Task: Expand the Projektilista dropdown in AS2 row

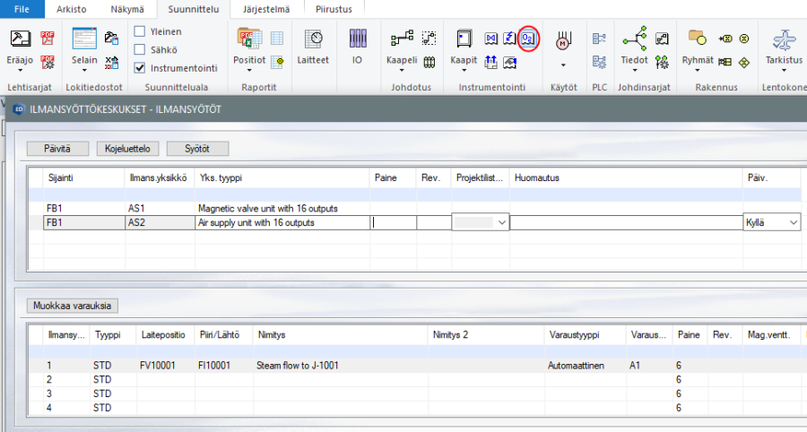Action: 500,223
